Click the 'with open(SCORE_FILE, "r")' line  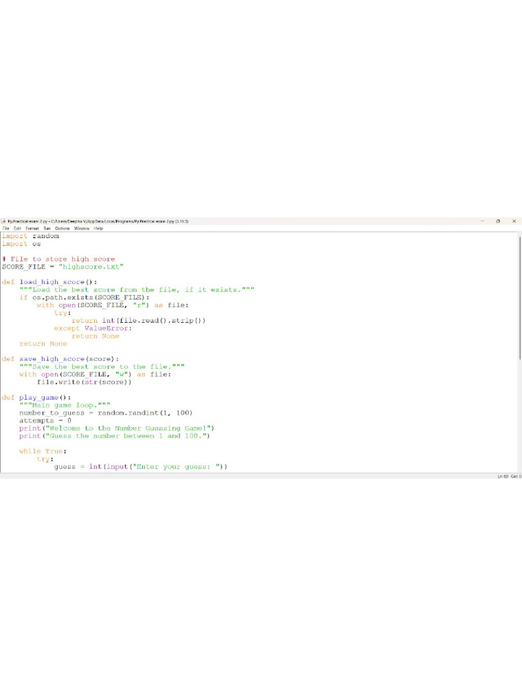click(x=113, y=305)
